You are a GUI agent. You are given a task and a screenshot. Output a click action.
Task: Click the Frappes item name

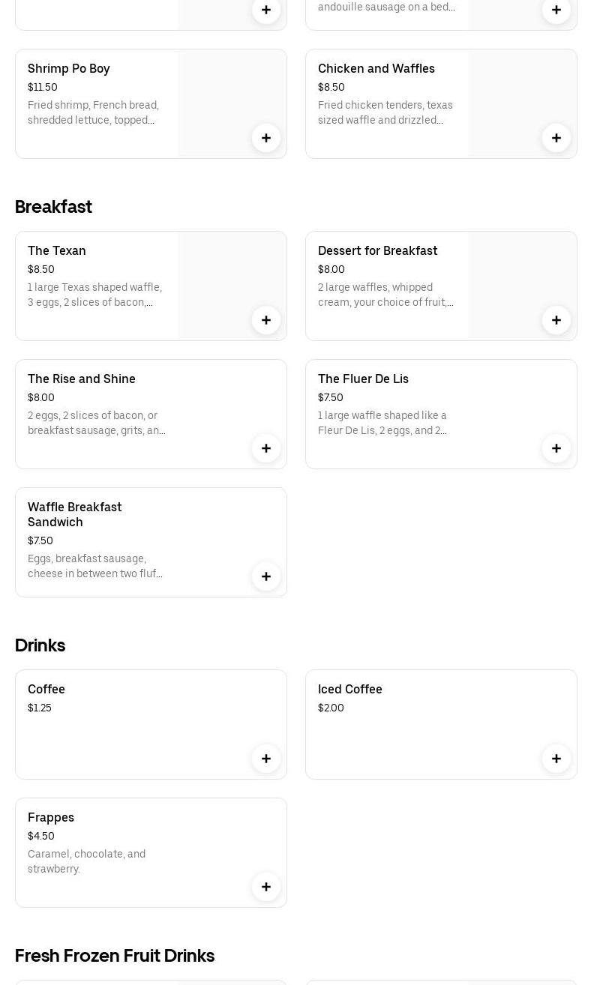click(x=51, y=817)
